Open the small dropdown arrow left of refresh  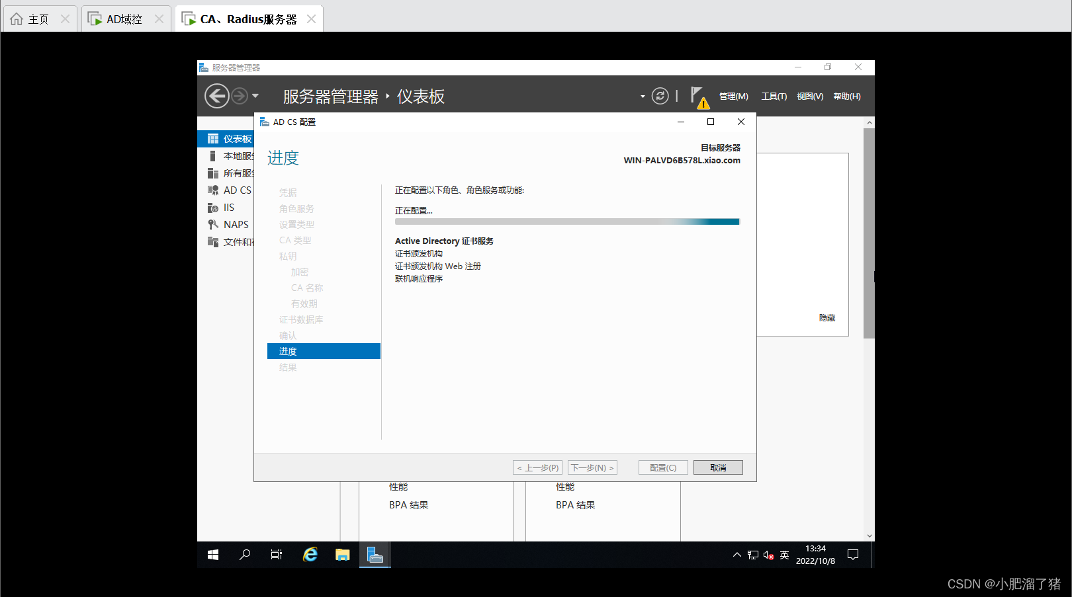point(643,97)
